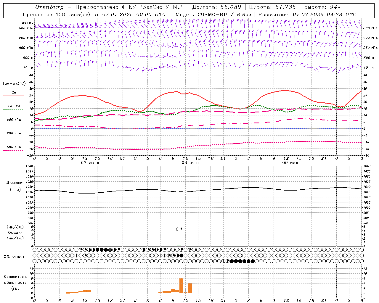
Task: Select the date label 07 июля
Action: tap(90, 163)
